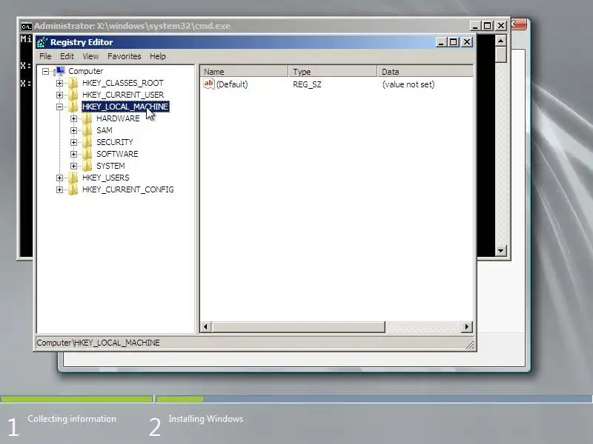Click the cmd.exe window title bar icon
Image resolution: width=593 pixels, height=444 pixels.
click(x=26, y=27)
